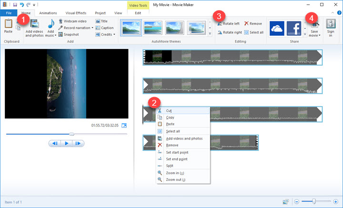This screenshot has height=208, width=343.
Task: Share the movie to Facebook
Action: point(294,29)
